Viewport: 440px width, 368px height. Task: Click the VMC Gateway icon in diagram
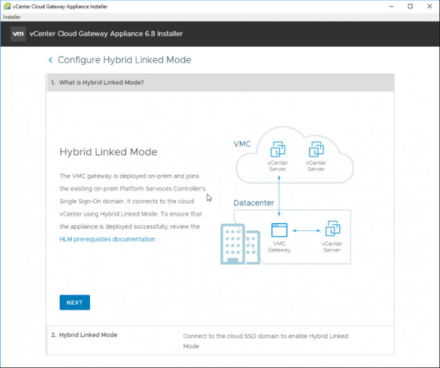pyautogui.click(x=279, y=230)
